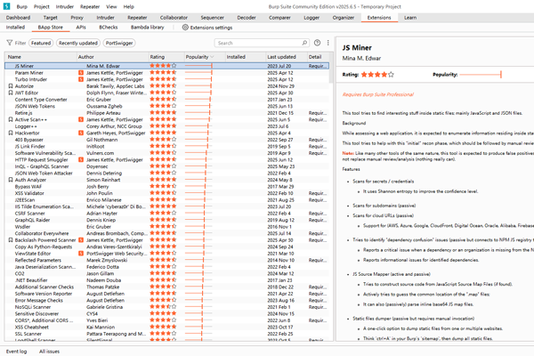Click PortSwigger badge on Backslash Powered Scanner row

pyautogui.click(x=81, y=240)
